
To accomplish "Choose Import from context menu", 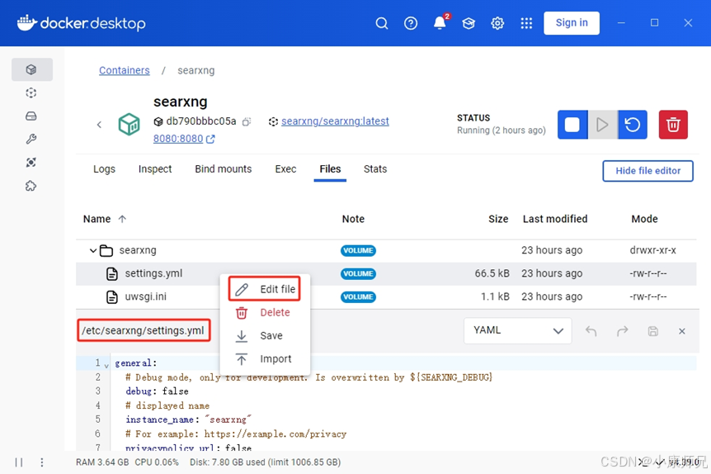I will click(x=265, y=358).
